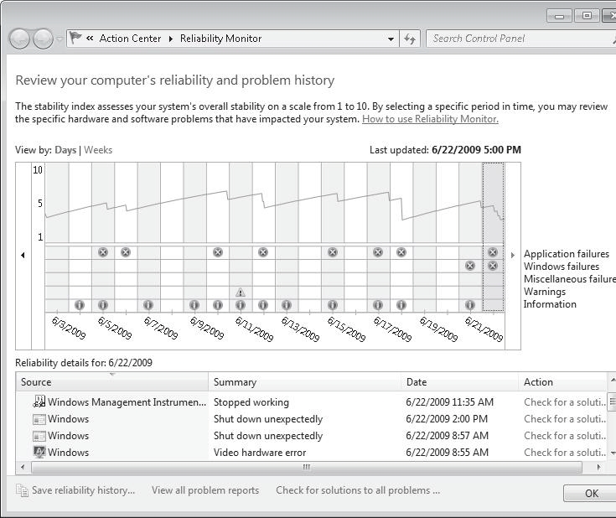Image resolution: width=616 pixels, height=518 pixels.
Task: Click the horizontal scrollbar under details list
Action: coord(307,468)
